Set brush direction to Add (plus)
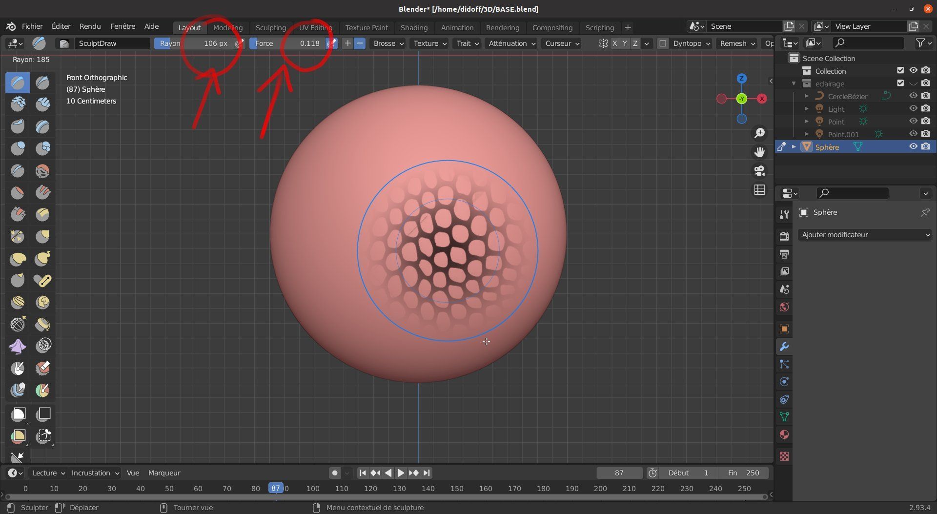 pyautogui.click(x=347, y=43)
